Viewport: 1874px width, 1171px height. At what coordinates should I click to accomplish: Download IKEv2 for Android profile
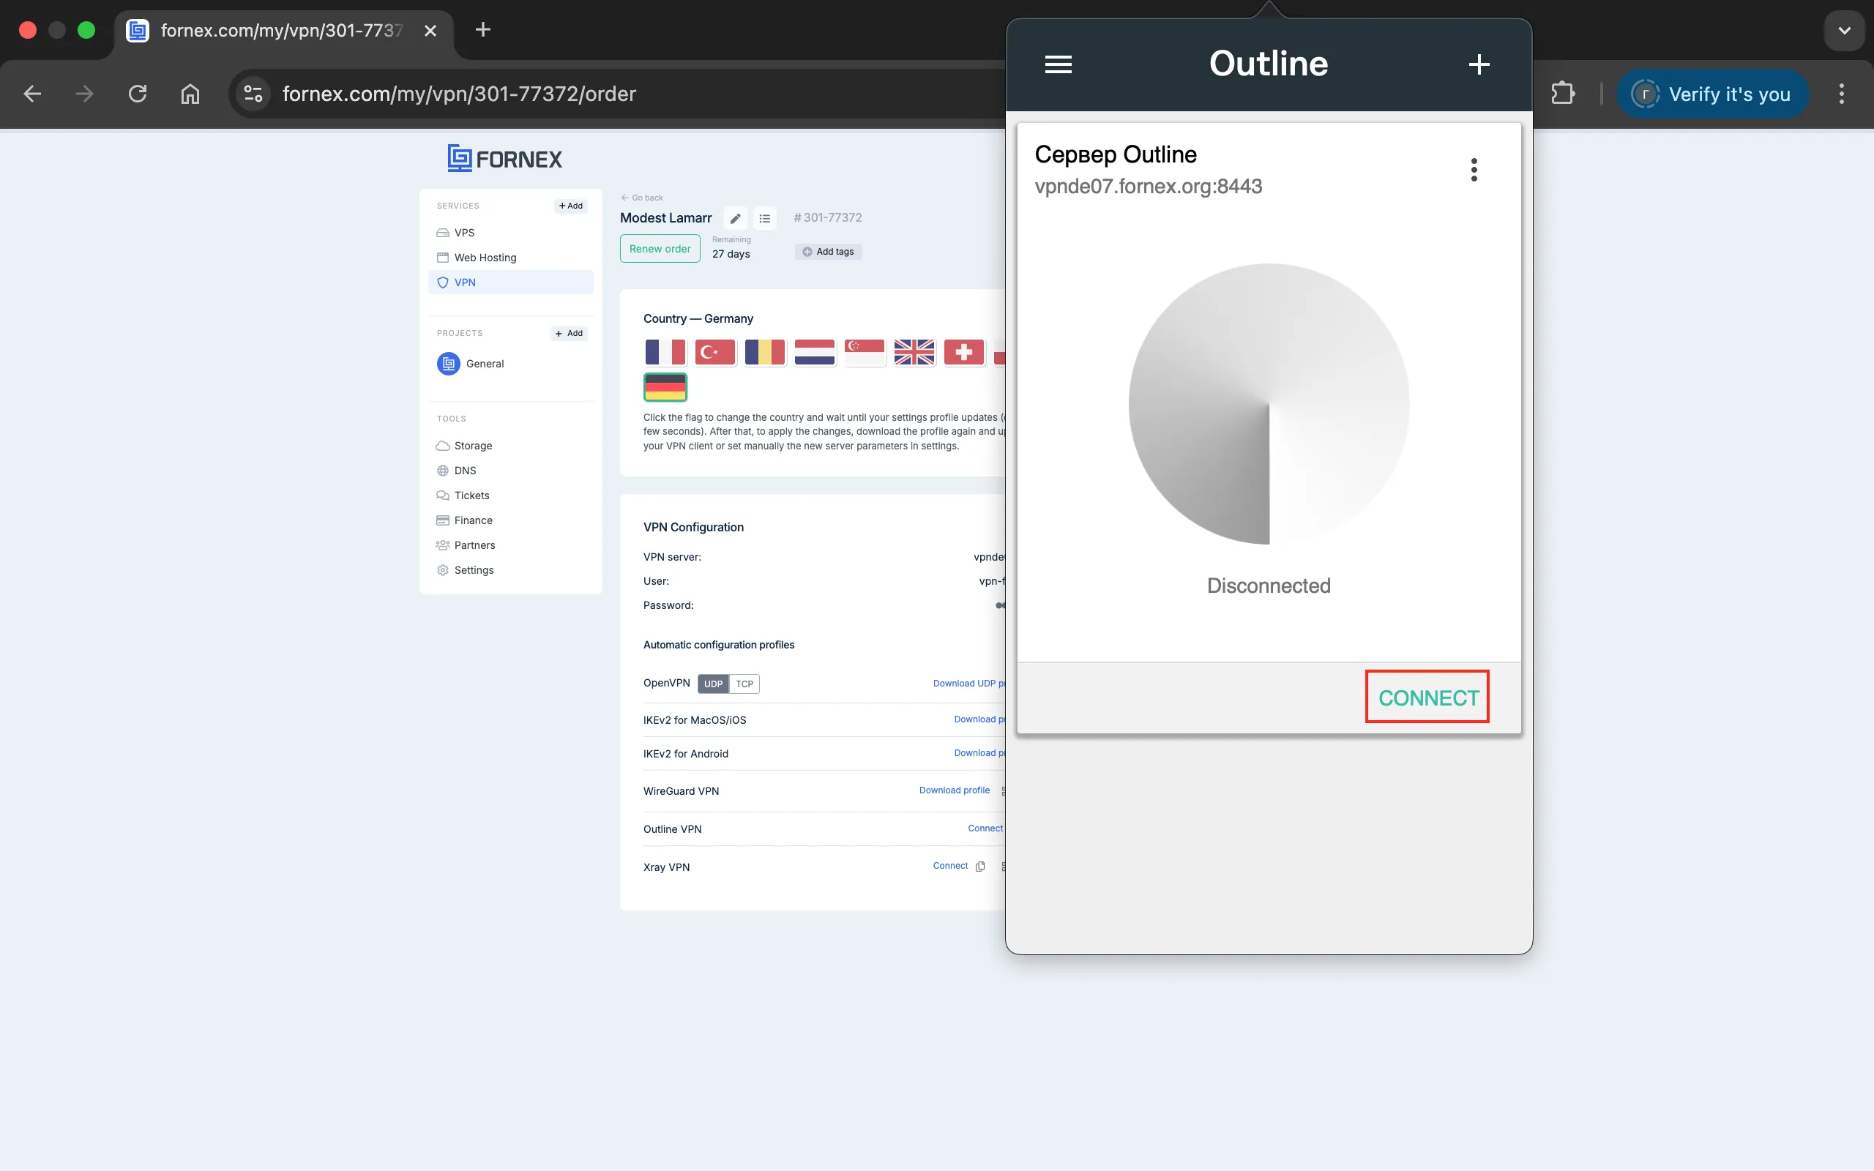[979, 753]
